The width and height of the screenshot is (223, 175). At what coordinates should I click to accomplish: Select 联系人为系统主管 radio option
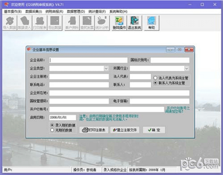(155, 83)
